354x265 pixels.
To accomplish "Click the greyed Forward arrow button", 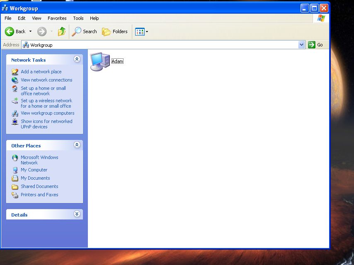I will pyautogui.click(x=42, y=31).
